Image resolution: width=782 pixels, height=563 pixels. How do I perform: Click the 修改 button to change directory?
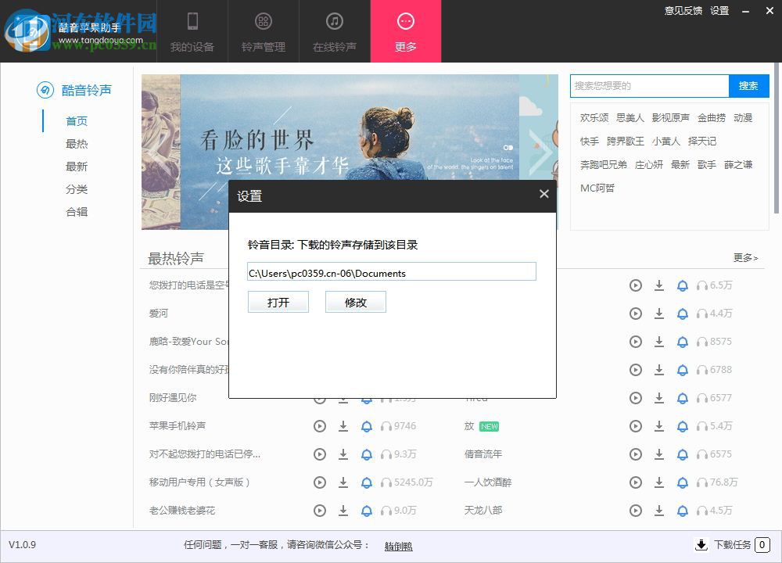(356, 302)
